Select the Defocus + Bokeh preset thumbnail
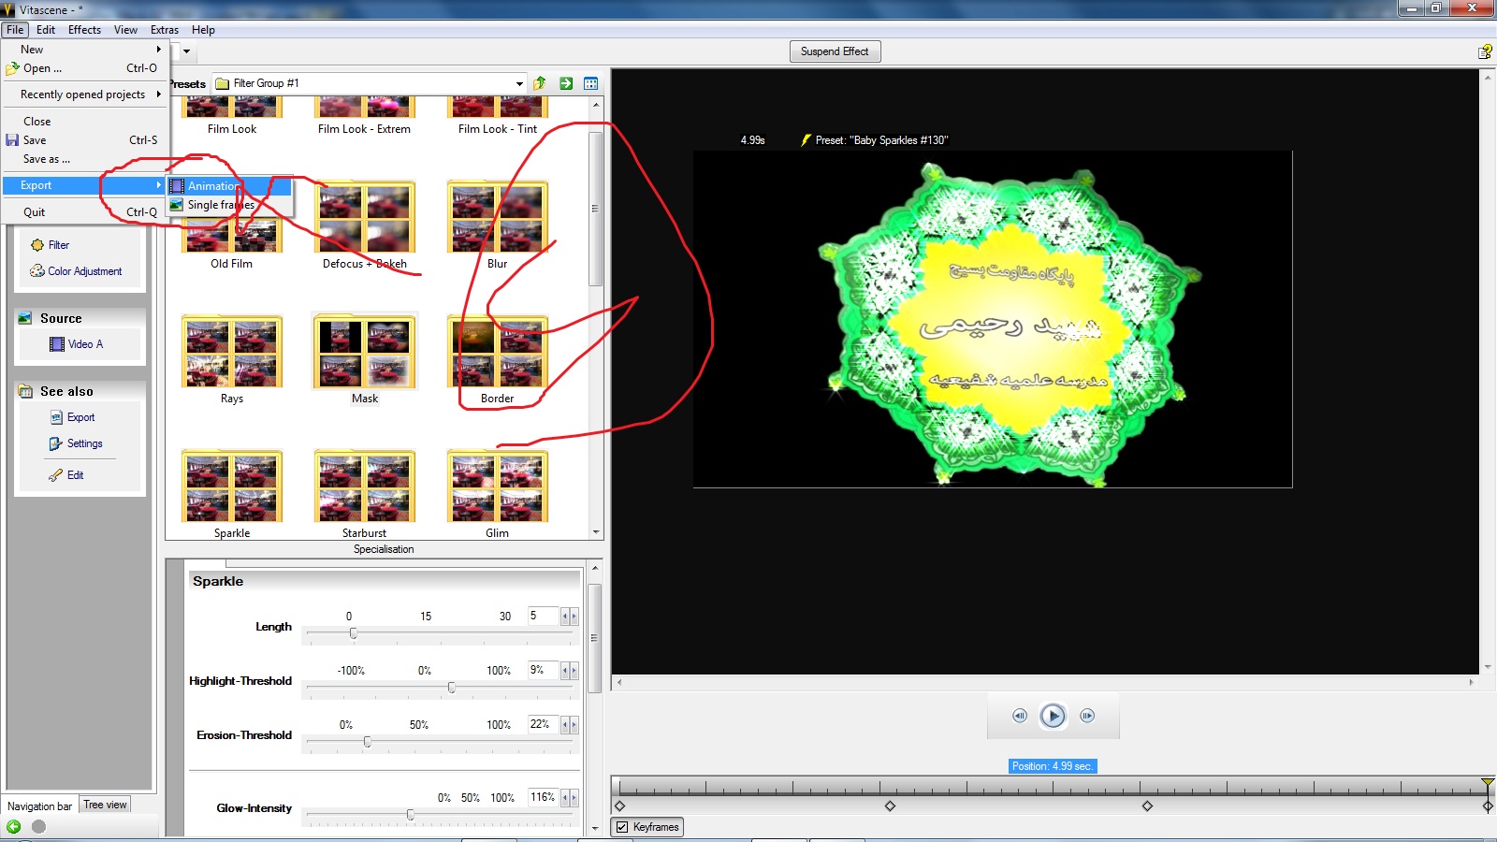Image resolution: width=1497 pixels, height=842 pixels. [x=365, y=218]
